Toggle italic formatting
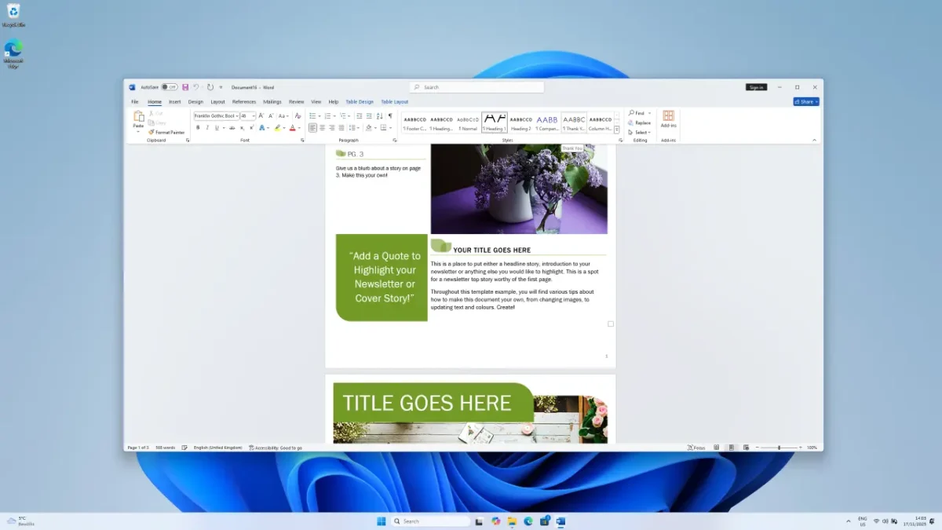 pyautogui.click(x=208, y=128)
